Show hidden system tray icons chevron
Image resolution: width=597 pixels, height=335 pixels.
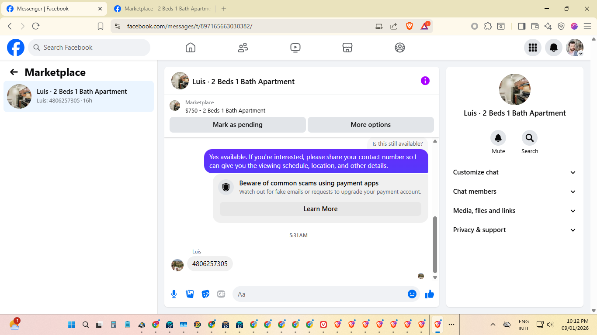pos(493,325)
